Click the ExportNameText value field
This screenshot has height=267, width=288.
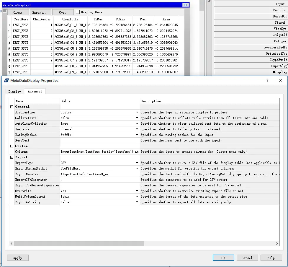point(100,174)
